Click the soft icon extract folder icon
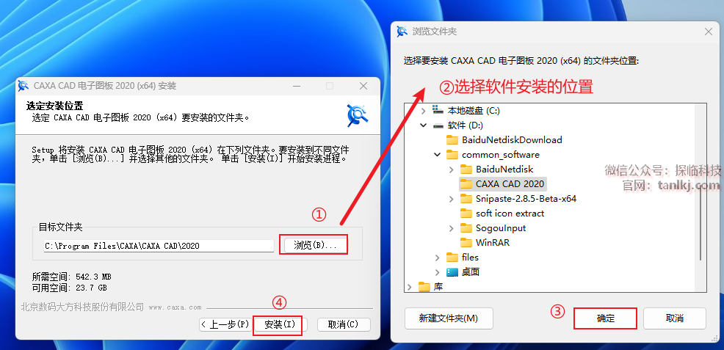The image size is (724, 350). tap(466, 214)
